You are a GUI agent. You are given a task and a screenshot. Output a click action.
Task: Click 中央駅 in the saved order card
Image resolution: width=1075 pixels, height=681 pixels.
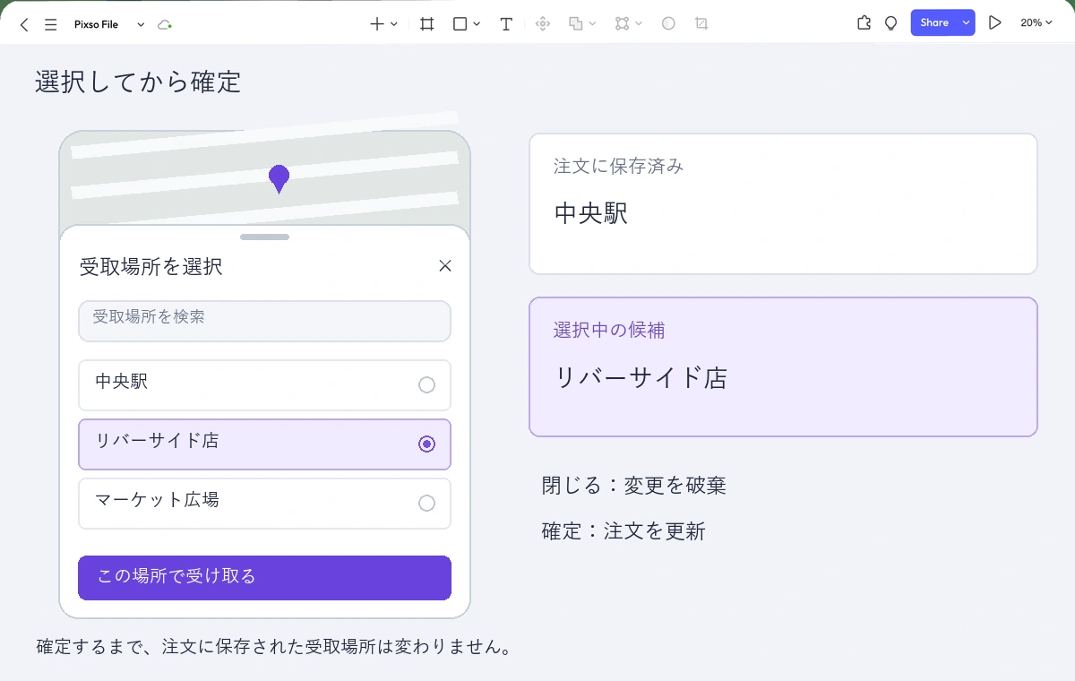(x=591, y=213)
